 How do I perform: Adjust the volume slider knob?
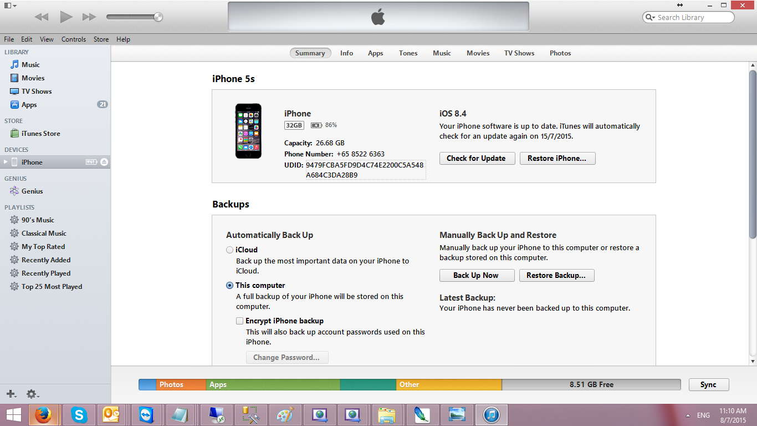[158, 17]
